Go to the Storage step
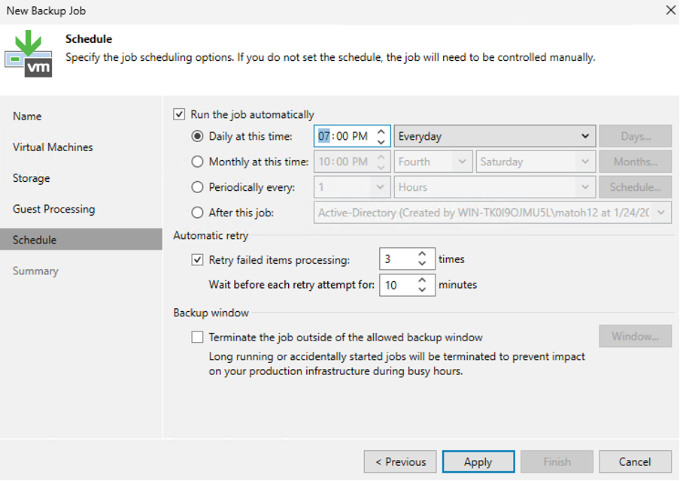The height and width of the screenshot is (481, 680). tap(32, 178)
